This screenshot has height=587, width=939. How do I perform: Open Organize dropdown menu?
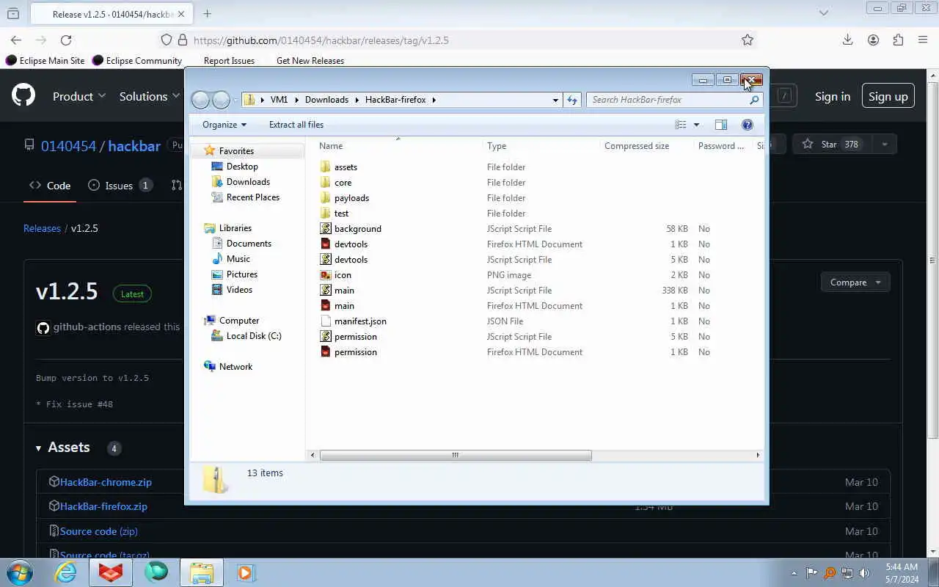(224, 125)
